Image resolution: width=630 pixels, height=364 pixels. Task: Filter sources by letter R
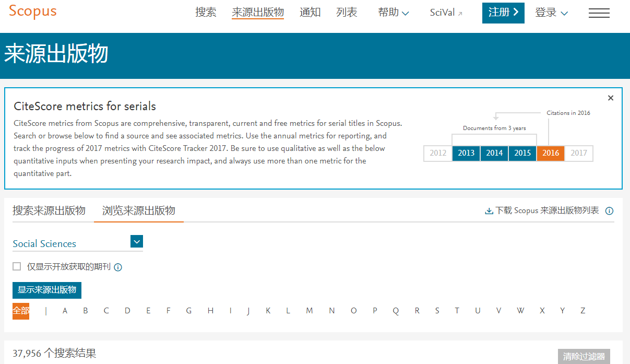point(417,311)
